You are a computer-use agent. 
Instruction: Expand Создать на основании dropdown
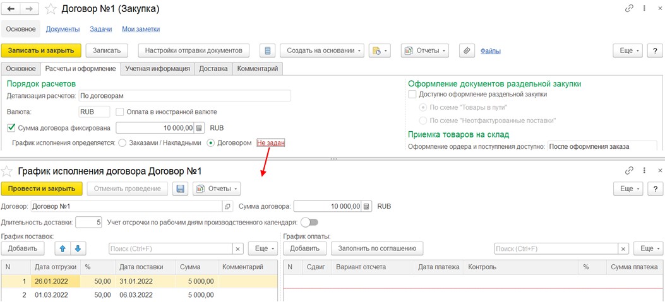click(x=322, y=50)
